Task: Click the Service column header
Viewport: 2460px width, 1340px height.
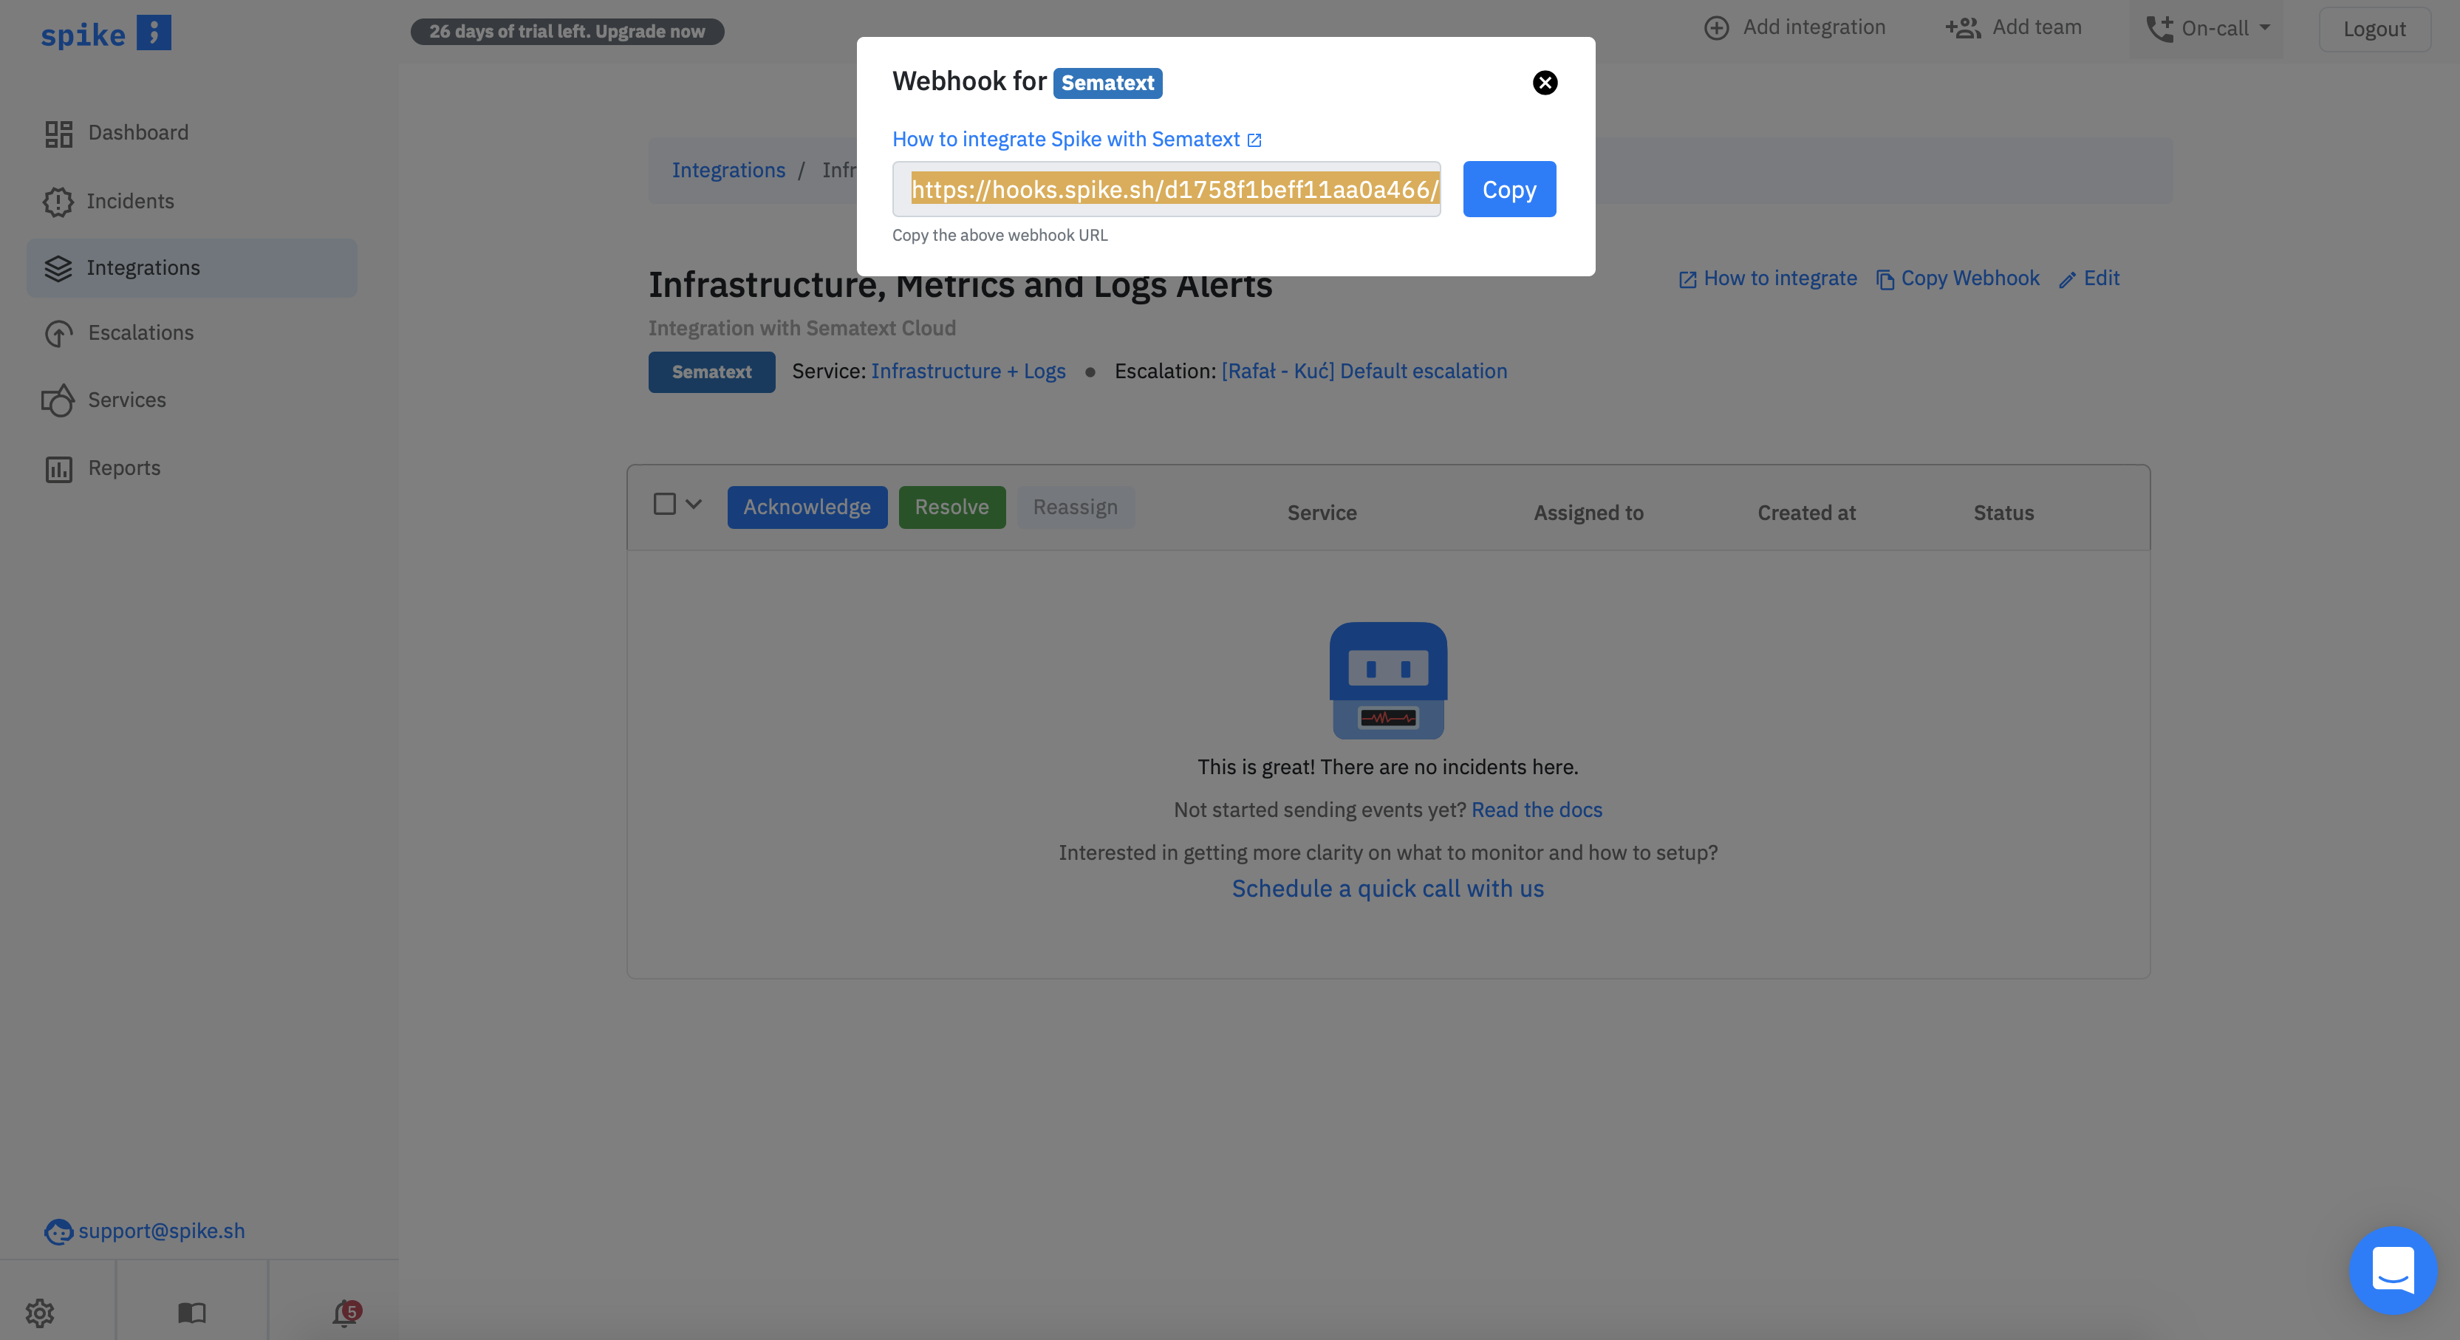Action: (x=1322, y=513)
